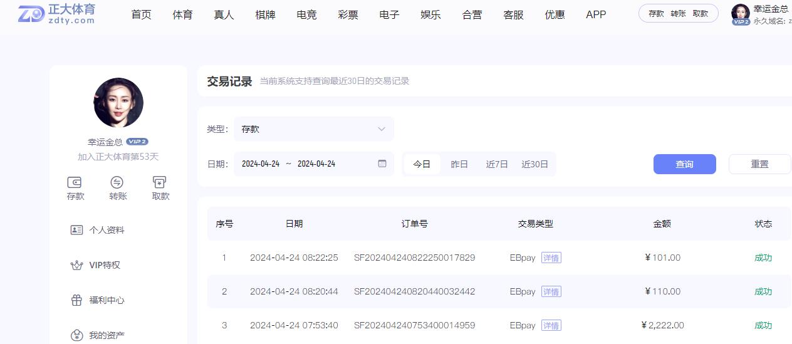
Task: Click the 查询 search button
Action: 684,164
